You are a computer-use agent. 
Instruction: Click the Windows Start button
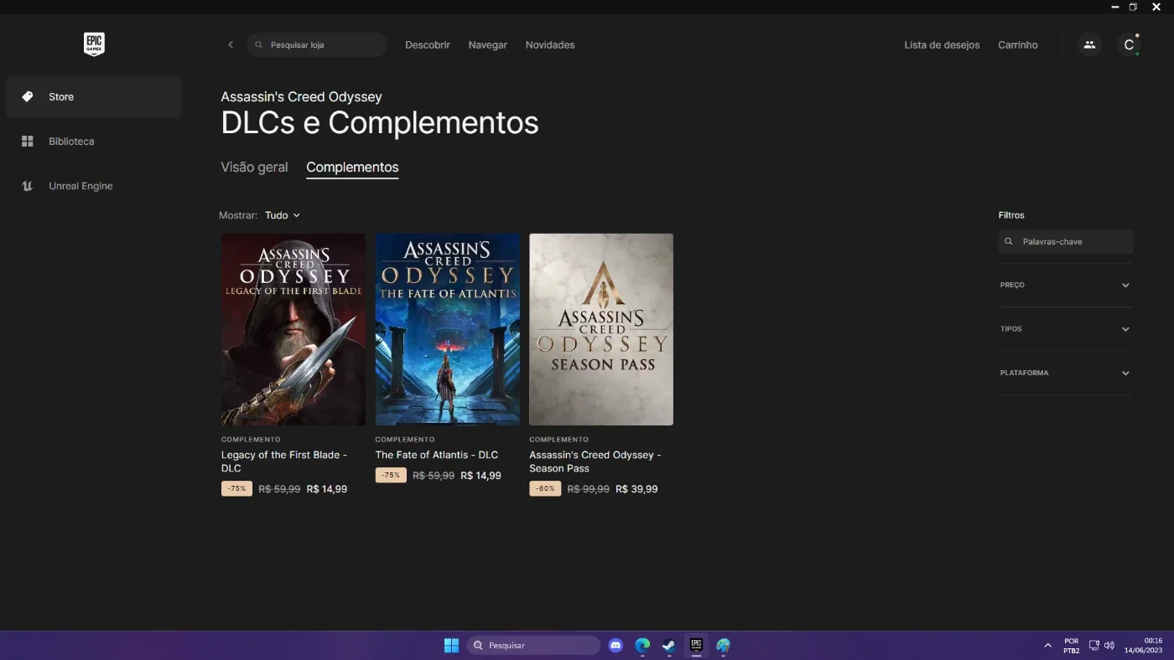point(451,646)
